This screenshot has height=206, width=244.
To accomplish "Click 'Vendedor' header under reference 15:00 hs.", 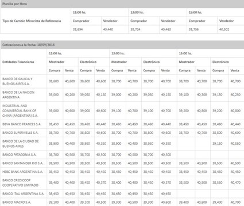I will 227,21.
